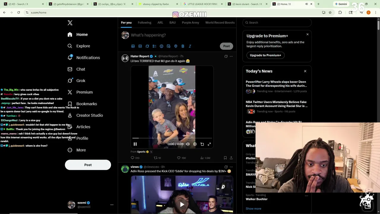Open Notifications in the sidebar
380x214 pixels.
point(84,58)
